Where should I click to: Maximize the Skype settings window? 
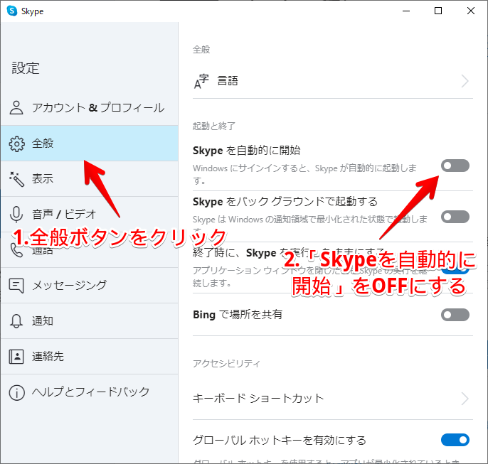click(438, 11)
